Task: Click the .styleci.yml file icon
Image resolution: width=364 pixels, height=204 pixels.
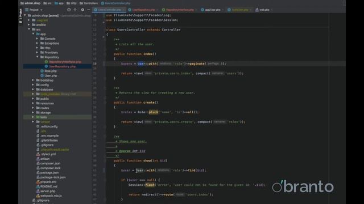Action: [x=38, y=154]
